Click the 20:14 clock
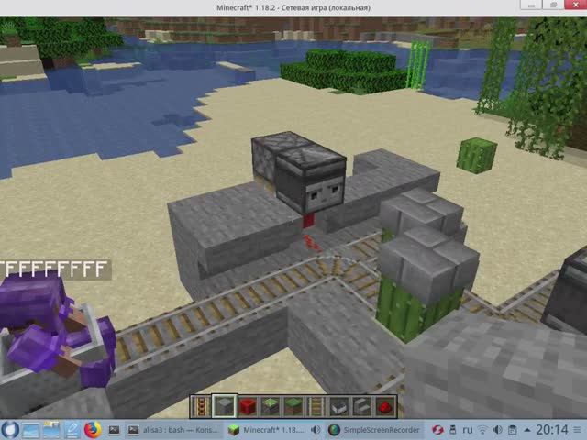587x440 pixels. (x=552, y=430)
